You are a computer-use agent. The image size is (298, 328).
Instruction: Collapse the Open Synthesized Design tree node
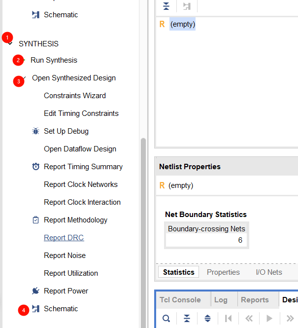tap(23, 78)
